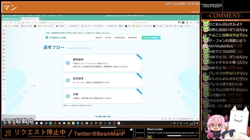
Task: Click the comment AIのVtuberねぇ
Action: (221, 46)
